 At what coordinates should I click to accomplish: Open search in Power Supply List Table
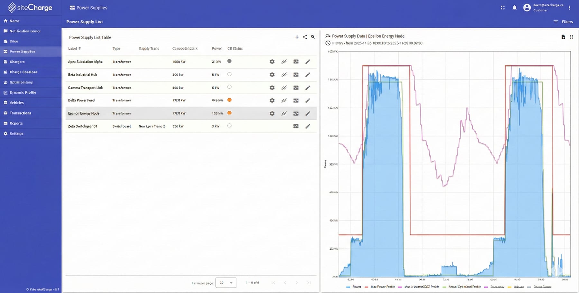point(313,37)
